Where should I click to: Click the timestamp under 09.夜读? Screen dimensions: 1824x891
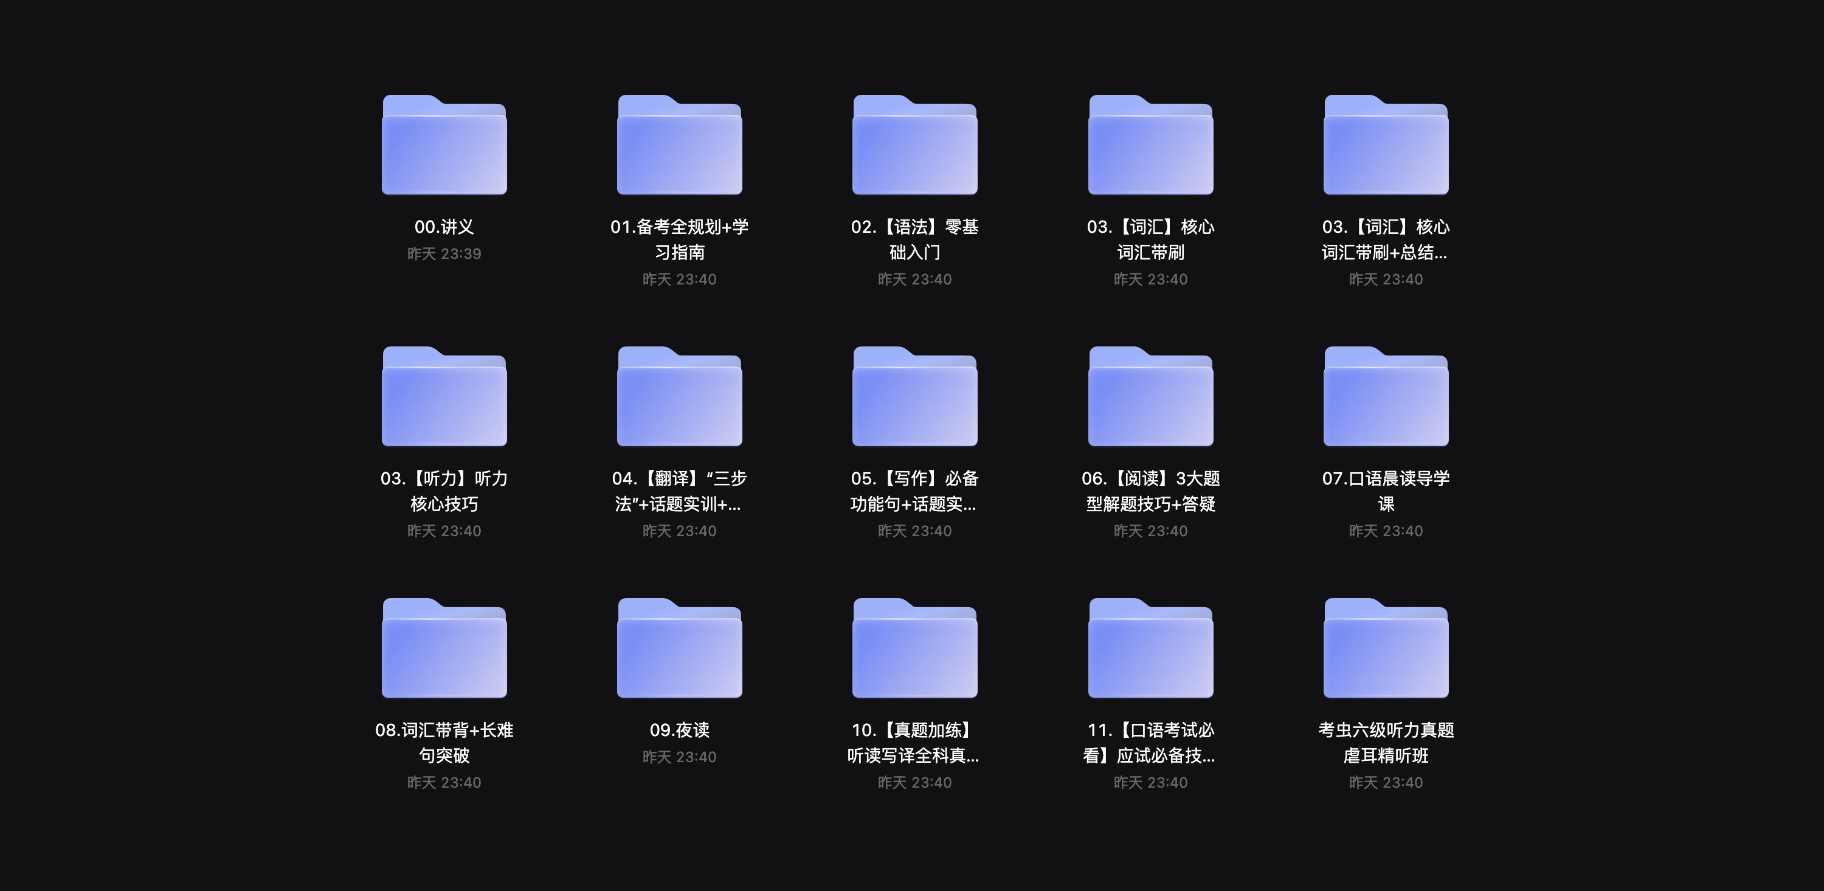pyautogui.click(x=680, y=757)
